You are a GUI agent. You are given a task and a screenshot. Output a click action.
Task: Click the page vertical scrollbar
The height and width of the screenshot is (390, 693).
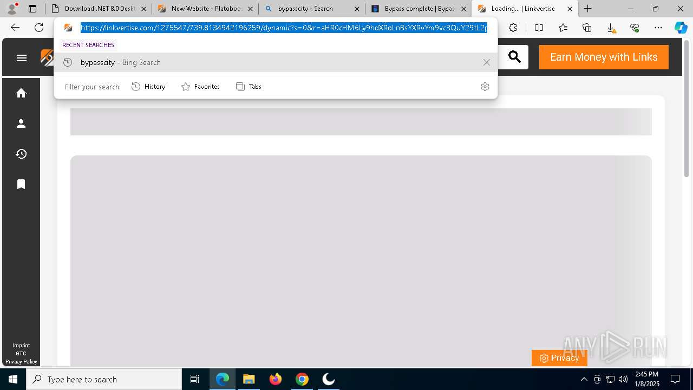687,108
